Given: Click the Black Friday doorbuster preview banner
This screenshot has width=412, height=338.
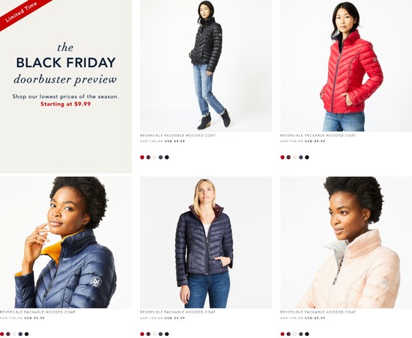Looking at the screenshot, I should (x=66, y=87).
